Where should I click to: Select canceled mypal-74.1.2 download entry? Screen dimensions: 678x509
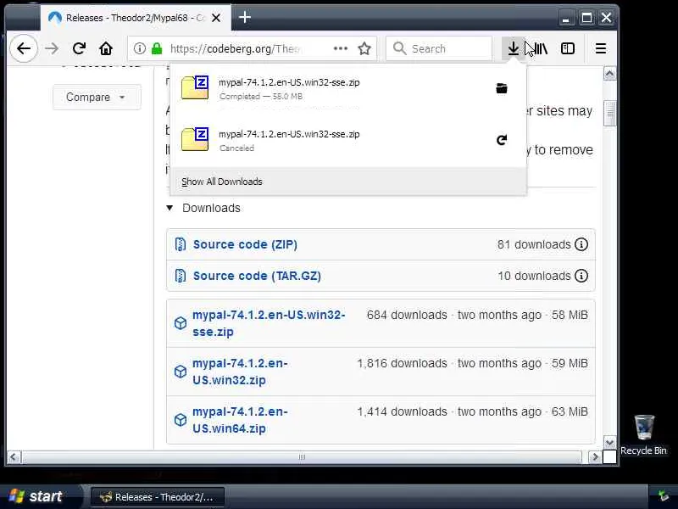coord(348,140)
